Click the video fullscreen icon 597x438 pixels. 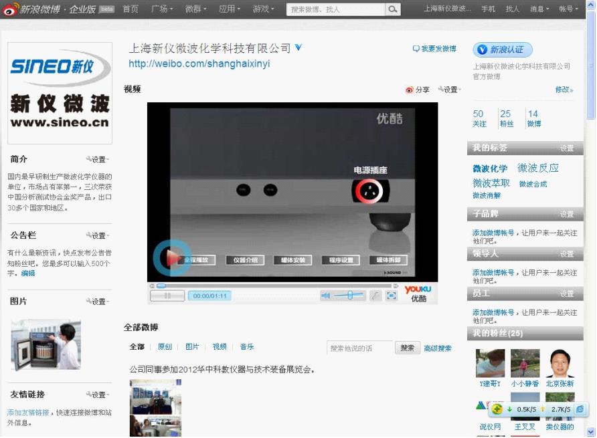392,296
